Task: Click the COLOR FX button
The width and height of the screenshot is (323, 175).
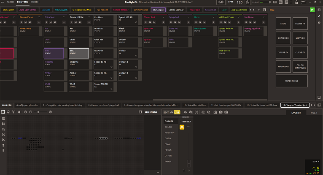Action: (x=300, y=24)
